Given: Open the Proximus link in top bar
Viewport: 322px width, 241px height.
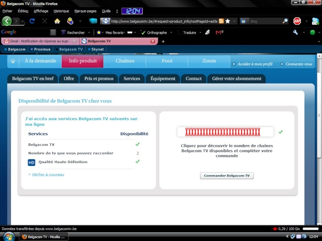Looking at the screenshot, I should click(42, 49).
